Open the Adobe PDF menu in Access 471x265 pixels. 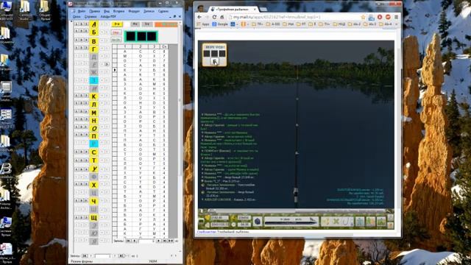pos(108,16)
